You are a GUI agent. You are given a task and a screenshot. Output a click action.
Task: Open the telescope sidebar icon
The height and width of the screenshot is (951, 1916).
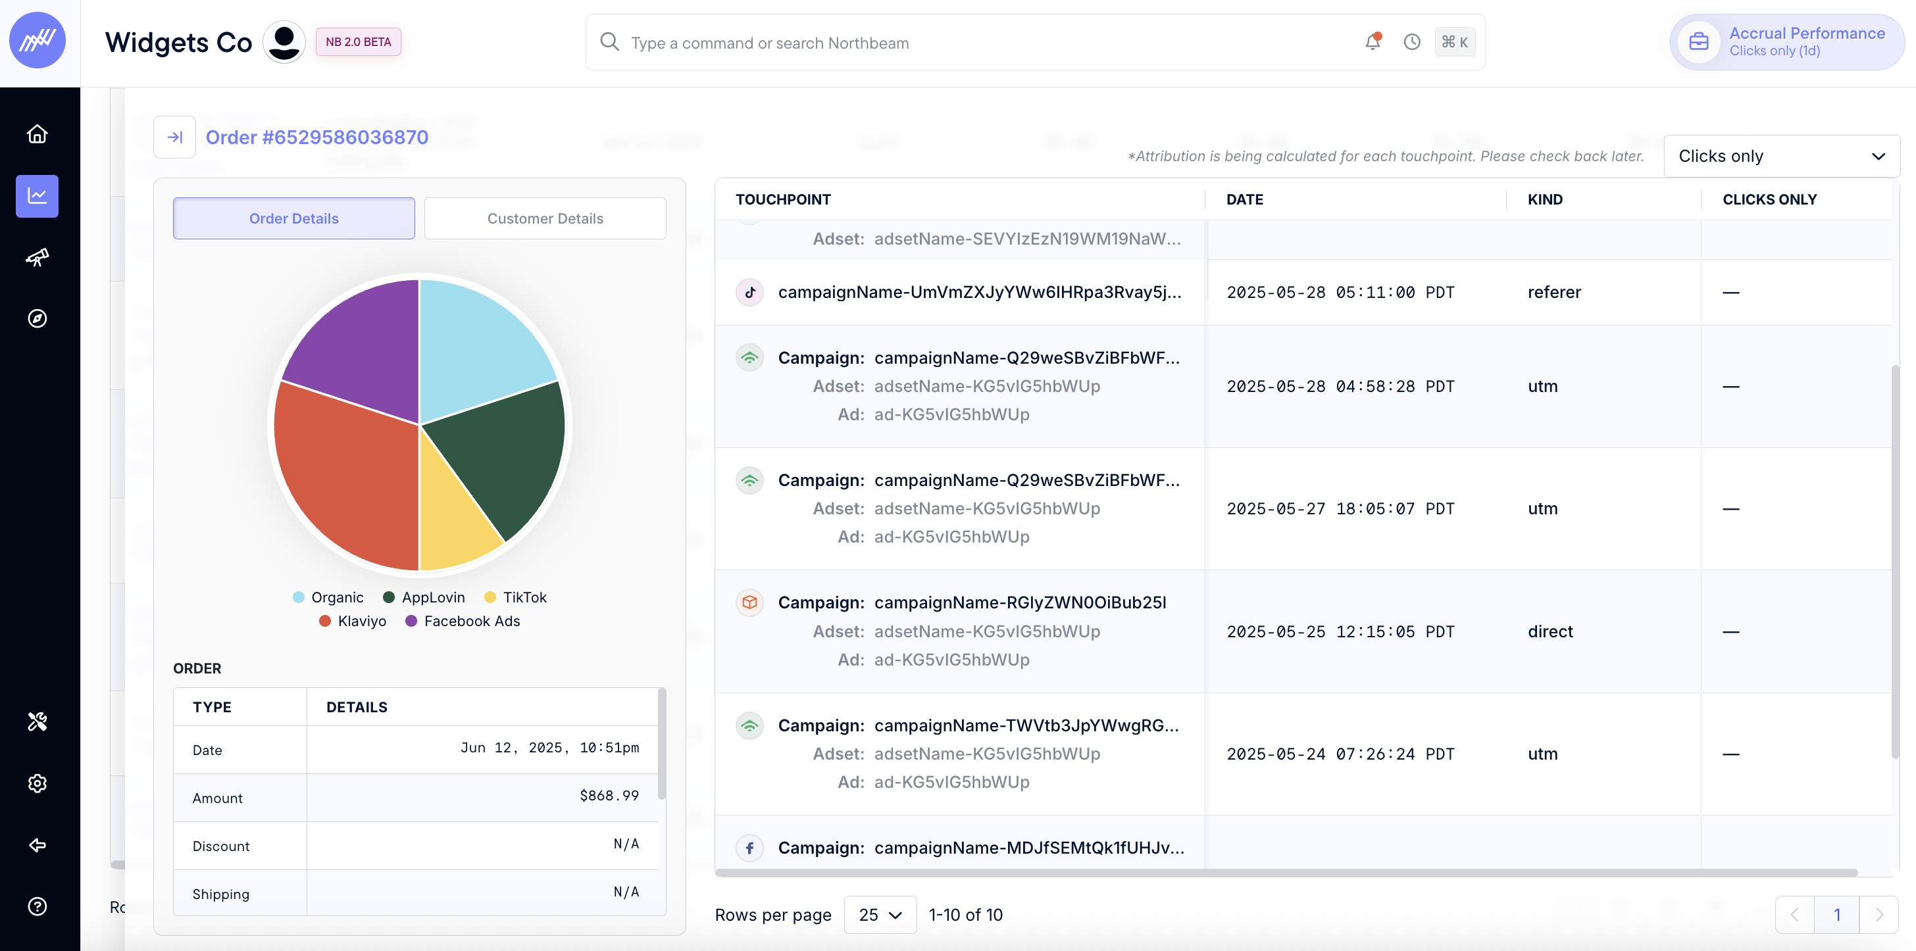38,257
